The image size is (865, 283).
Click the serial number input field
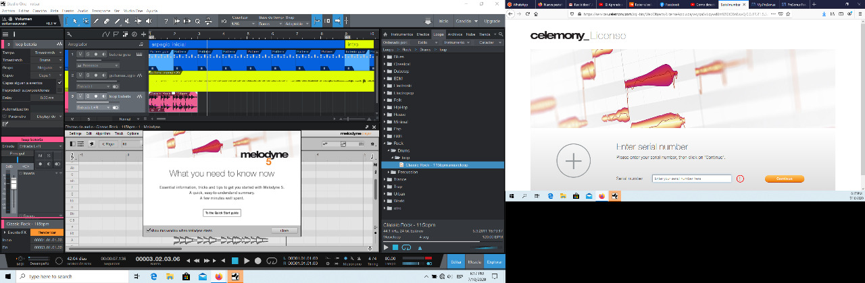(x=691, y=179)
